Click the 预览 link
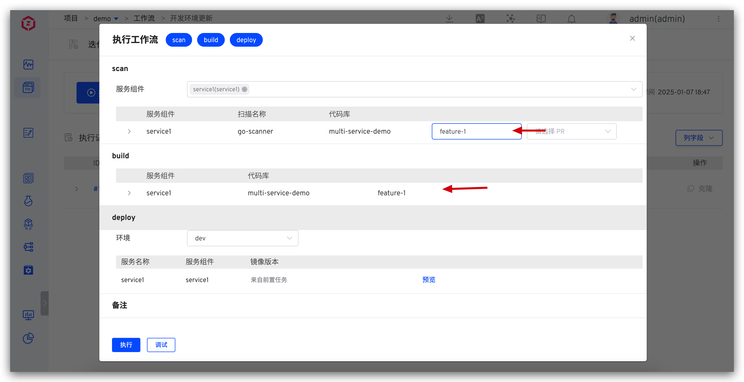 coord(429,280)
